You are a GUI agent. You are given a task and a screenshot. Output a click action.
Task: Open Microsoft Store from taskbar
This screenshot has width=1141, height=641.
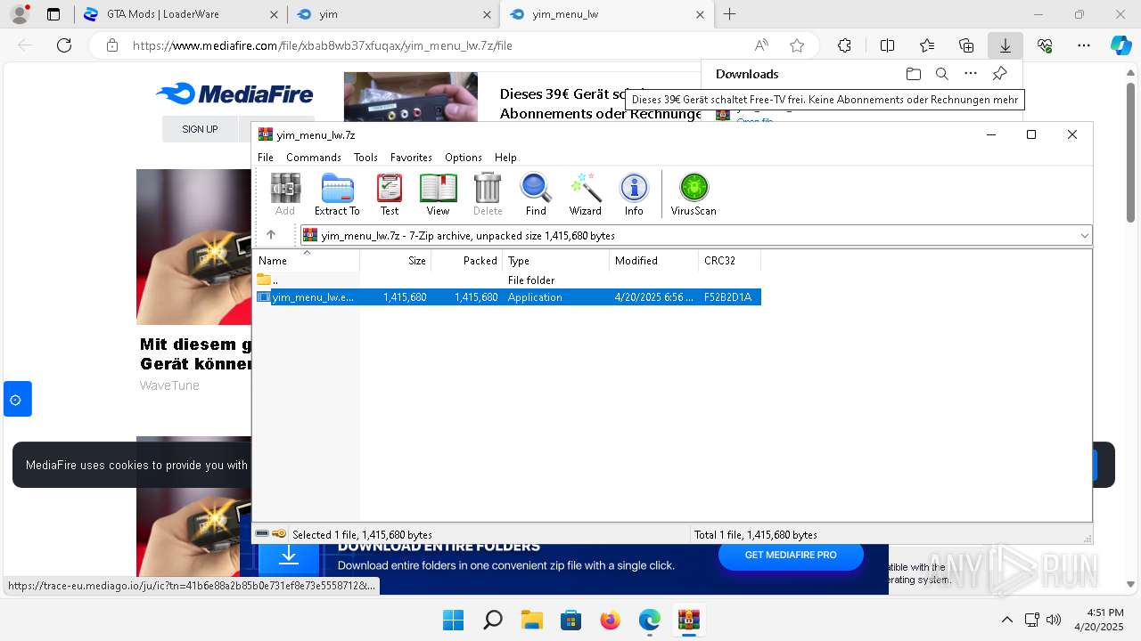[x=571, y=620]
